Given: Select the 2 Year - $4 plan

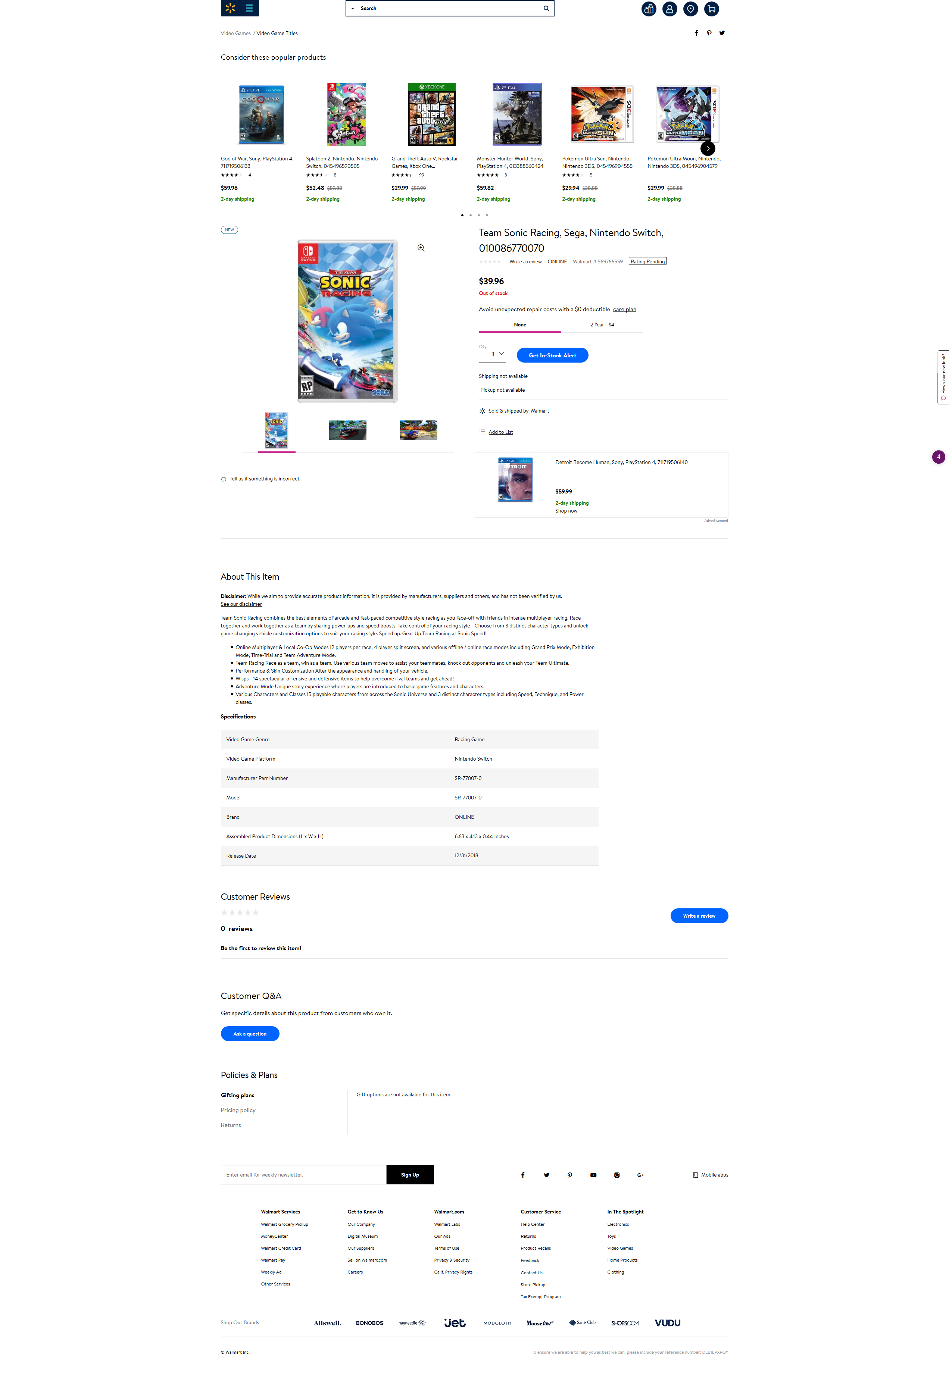Looking at the screenshot, I should click(x=602, y=325).
